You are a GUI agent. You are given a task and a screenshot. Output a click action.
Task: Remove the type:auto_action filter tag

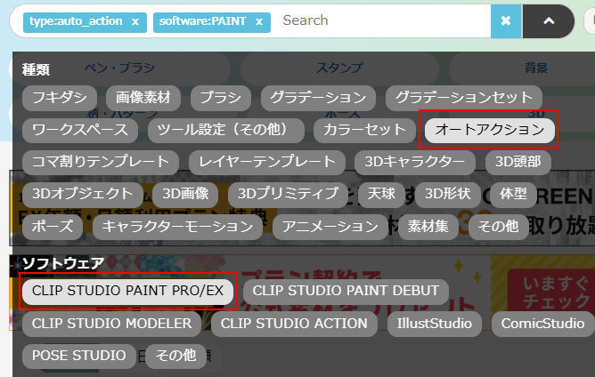(135, 21)
